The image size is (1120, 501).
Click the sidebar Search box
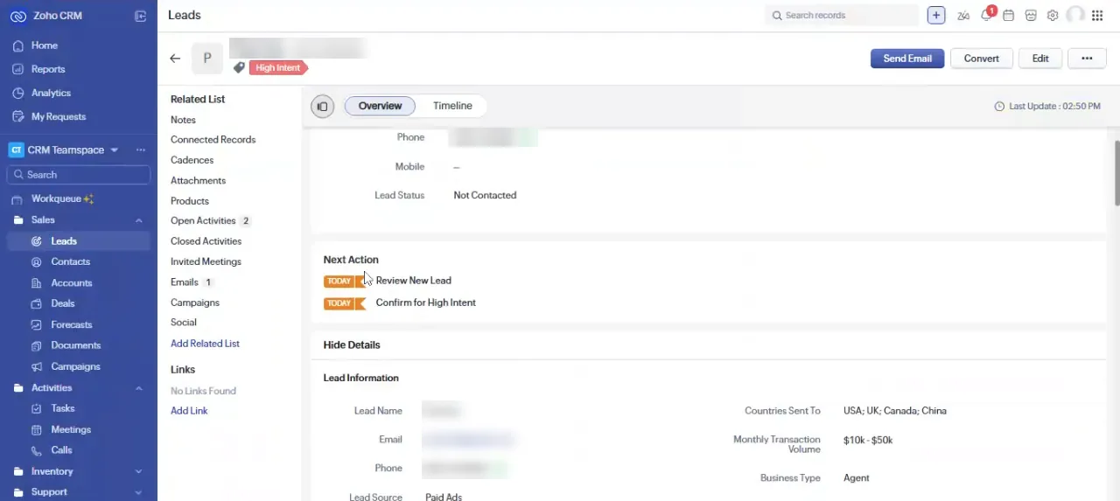click(x=79, y=175)
